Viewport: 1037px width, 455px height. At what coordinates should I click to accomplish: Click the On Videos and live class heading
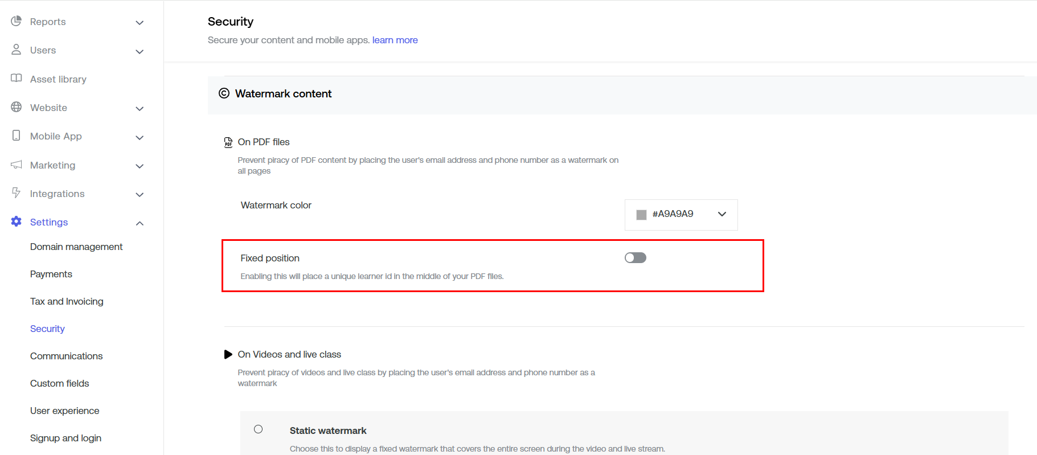tap(289, 354)
